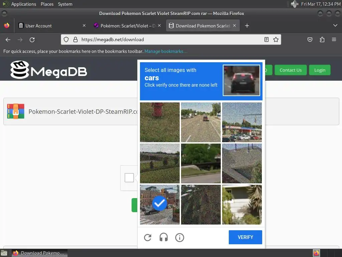Open the tracking protection shield icon

pyautogui.click(x=66, y=39)
